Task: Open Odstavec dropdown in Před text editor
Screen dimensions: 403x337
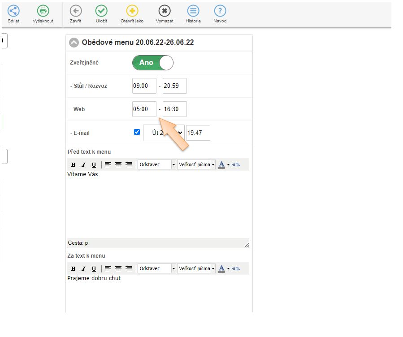Action: click(x=157, y=165)
